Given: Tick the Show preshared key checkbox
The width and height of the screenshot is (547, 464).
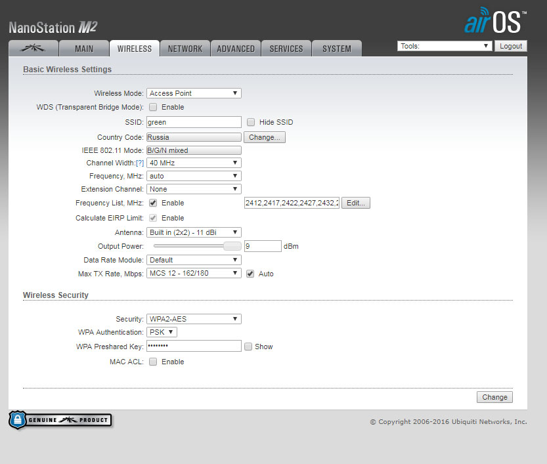Looking at the screenshot, I should click(x=248, y=347).
